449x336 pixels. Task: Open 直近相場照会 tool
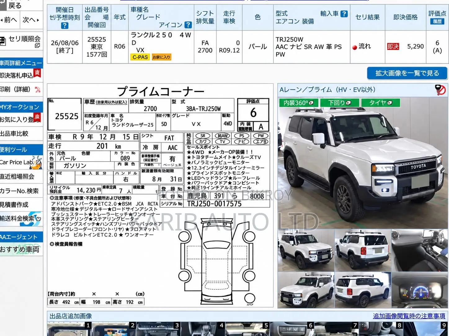coord(17,176)
